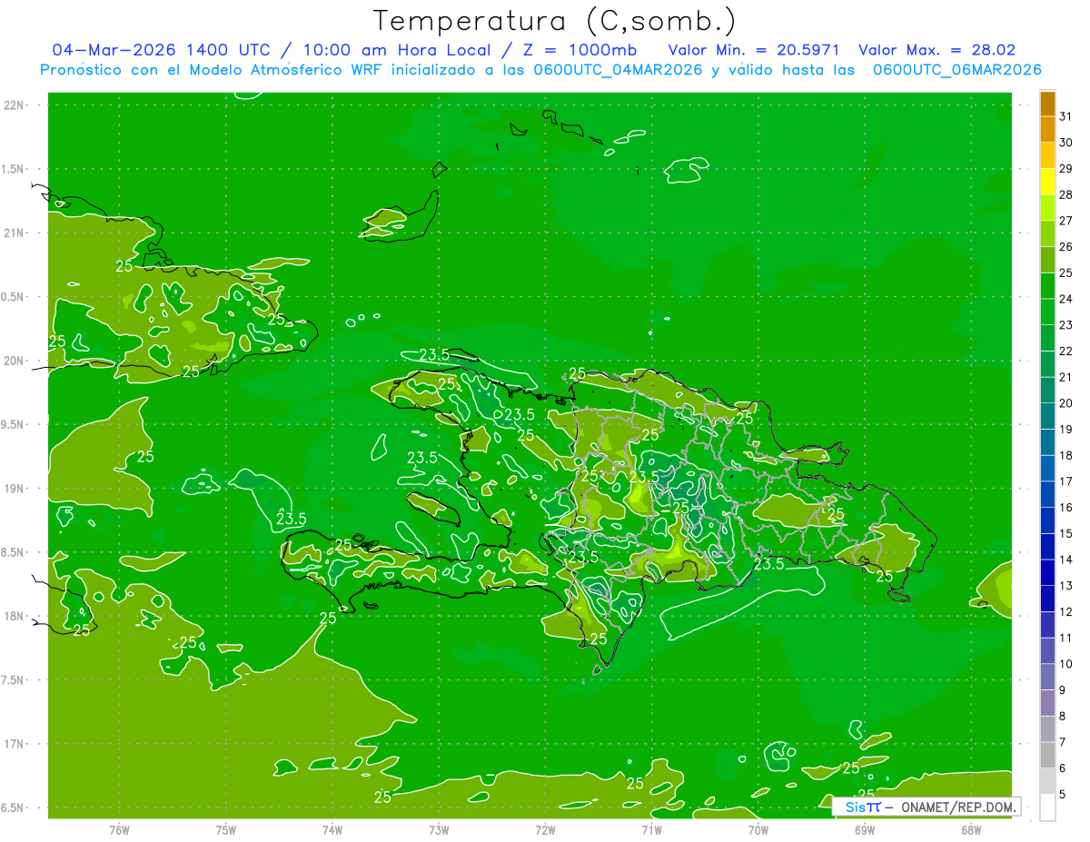The image size is (1090, 842).
Task: Click the '20N' latitude axis label
Action: tap(13, 361)
